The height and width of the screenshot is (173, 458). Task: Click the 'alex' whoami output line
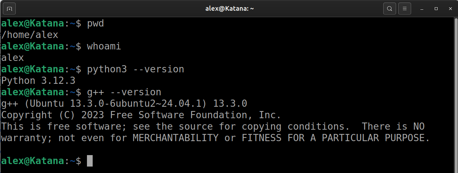point(13,58)
